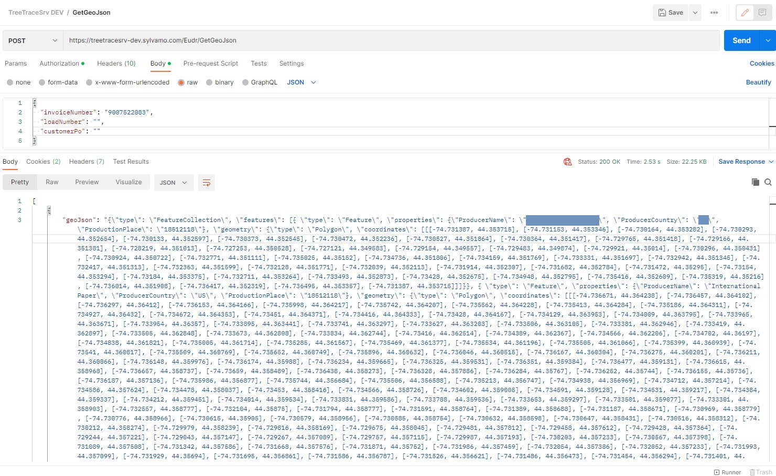776x476 pixels.
Task: Click the Send button
Action: 741,40
